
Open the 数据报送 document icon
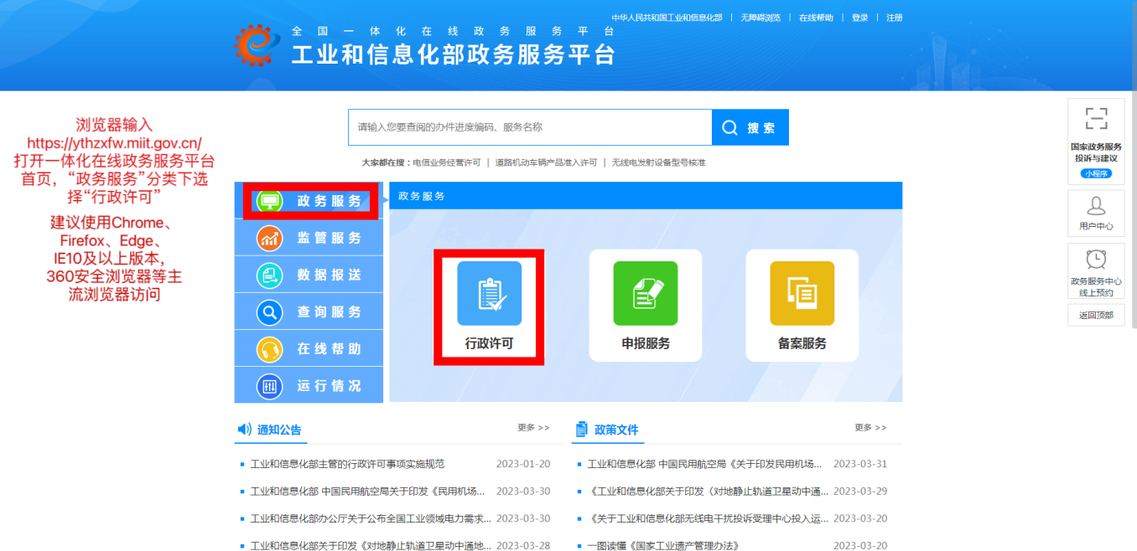[x=270, y=275]
